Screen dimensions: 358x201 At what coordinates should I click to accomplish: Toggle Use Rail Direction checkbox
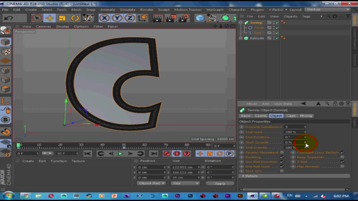point(282,162)
